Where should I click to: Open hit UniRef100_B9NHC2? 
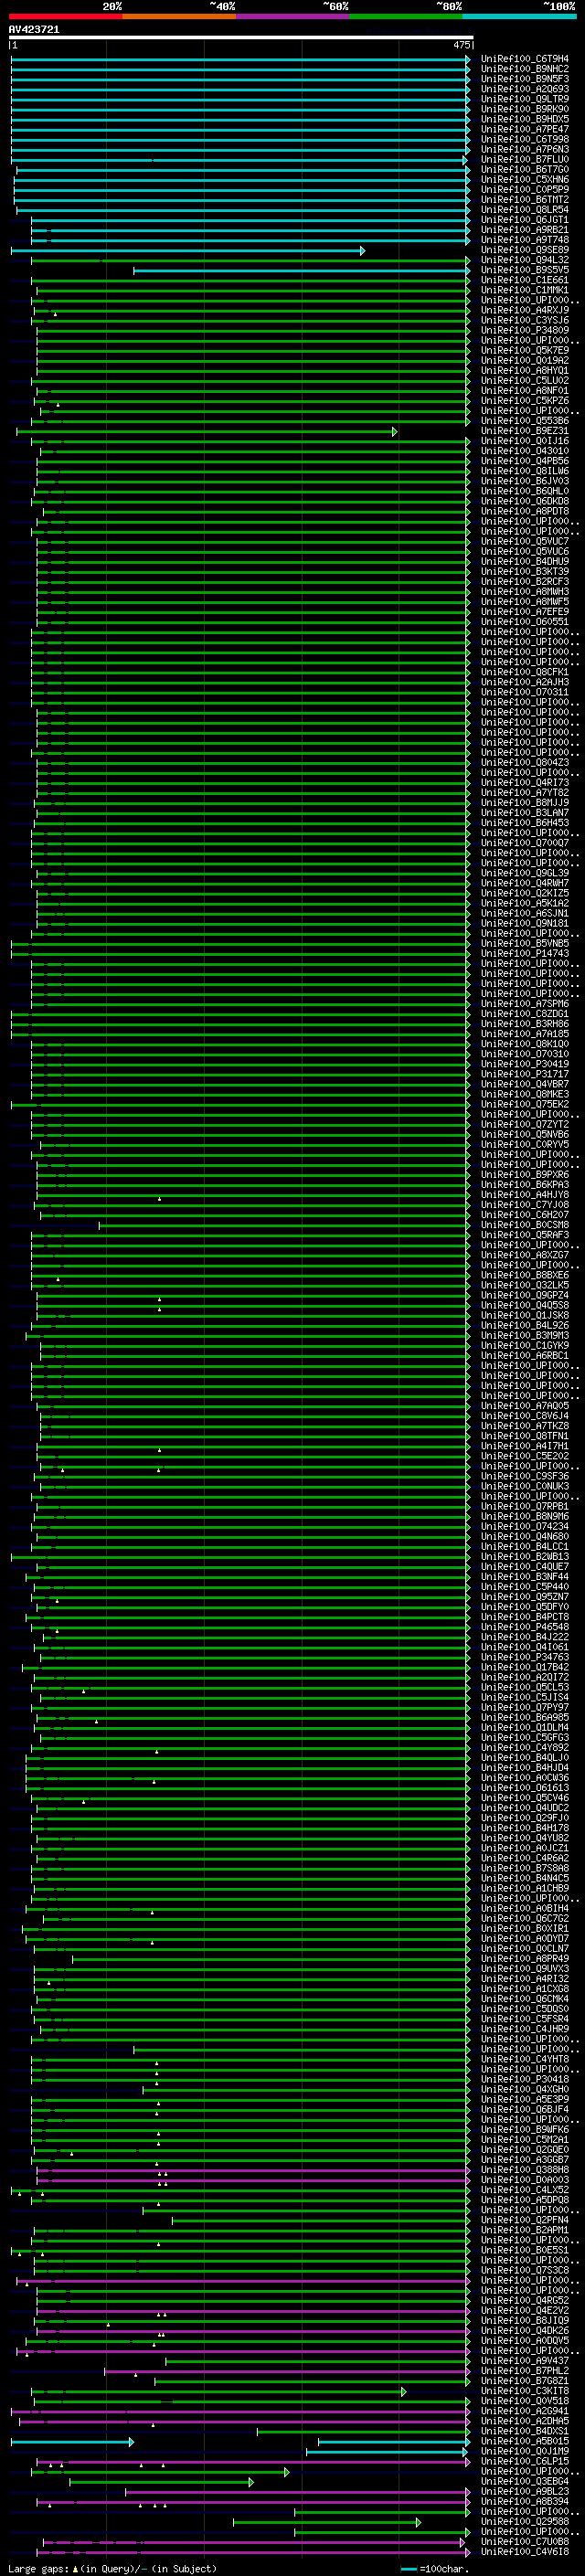click(x=525, y=69)
